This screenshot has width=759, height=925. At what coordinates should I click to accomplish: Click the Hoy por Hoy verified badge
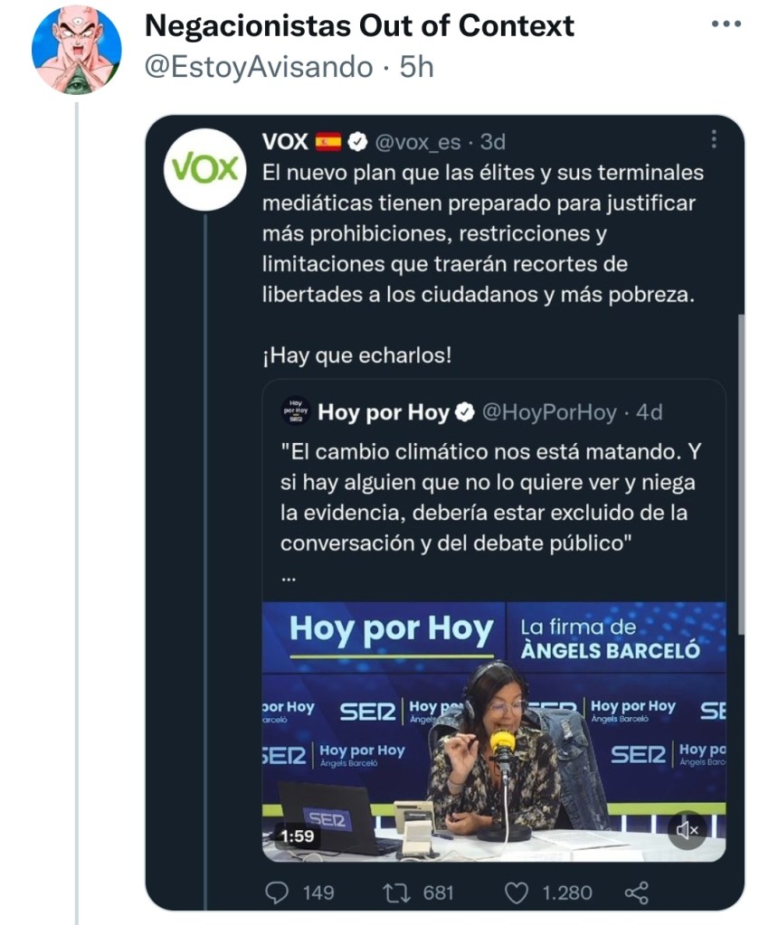pyautogui.click(x=464, y=413)
